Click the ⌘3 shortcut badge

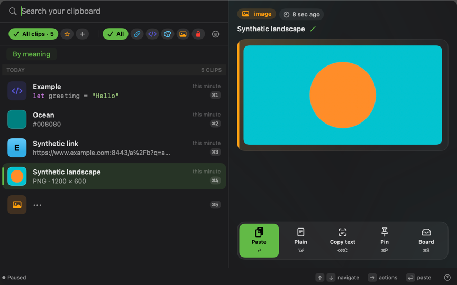click(x=215, y=152)
